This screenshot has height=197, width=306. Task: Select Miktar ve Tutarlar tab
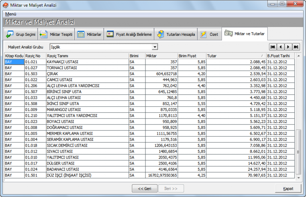[x=245, y=34]
